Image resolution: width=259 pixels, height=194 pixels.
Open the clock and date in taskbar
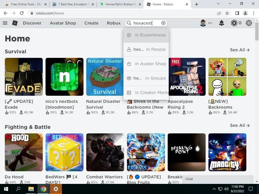(238, 189)
